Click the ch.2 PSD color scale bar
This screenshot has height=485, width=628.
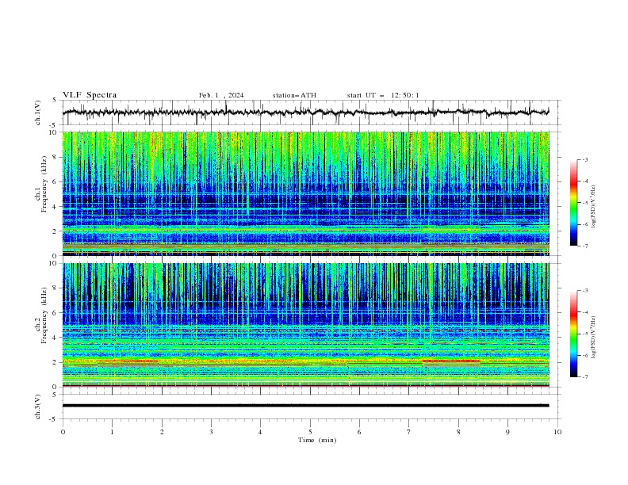573,334
